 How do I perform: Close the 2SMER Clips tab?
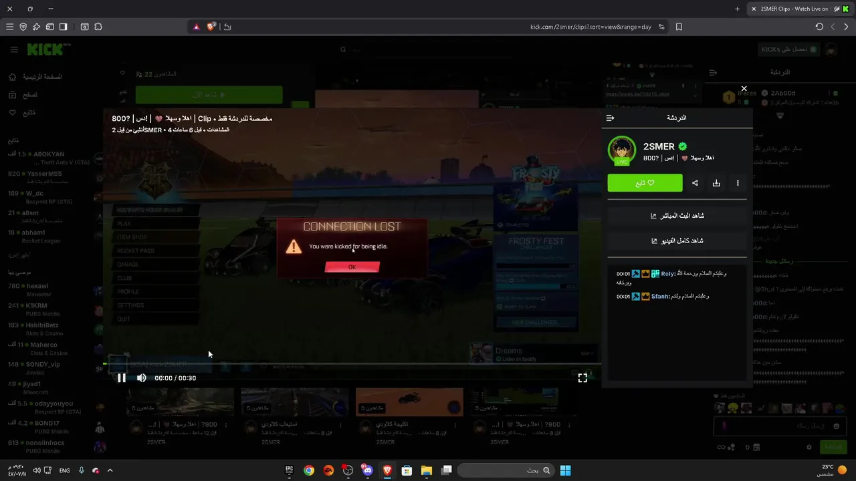[x=754, y=9]
